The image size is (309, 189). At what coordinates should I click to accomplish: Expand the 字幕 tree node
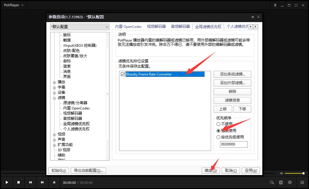pyautogui.click(x=54, y=88)
